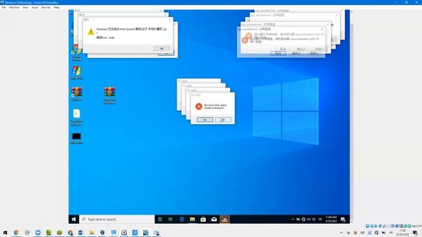Image resolution: width=422 pixels, height=237 pixels.
Task: Select the white document file on desktop
Action: coord(76,117)
